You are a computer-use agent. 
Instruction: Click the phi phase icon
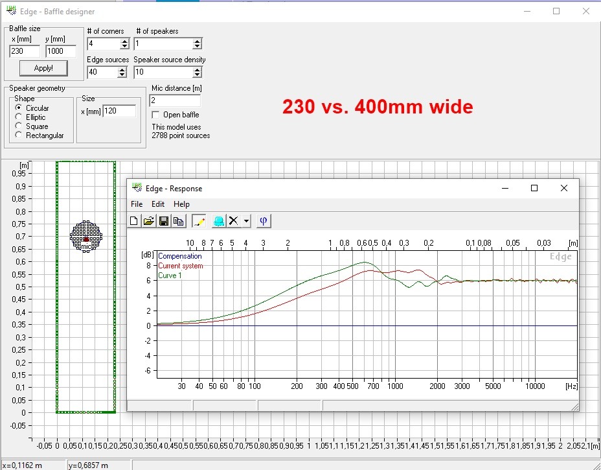[x=264, y=221]
